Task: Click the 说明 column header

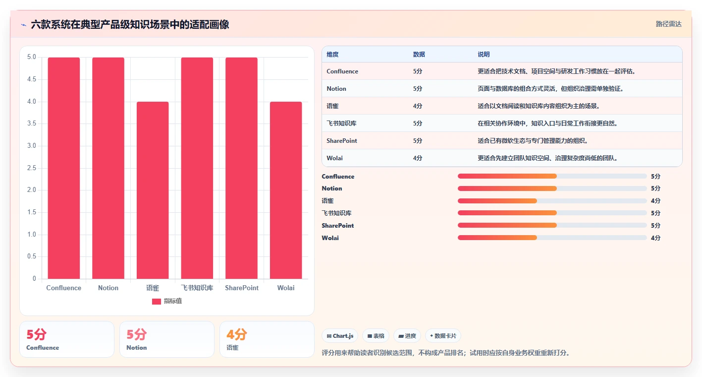Action: pos(484,55)
